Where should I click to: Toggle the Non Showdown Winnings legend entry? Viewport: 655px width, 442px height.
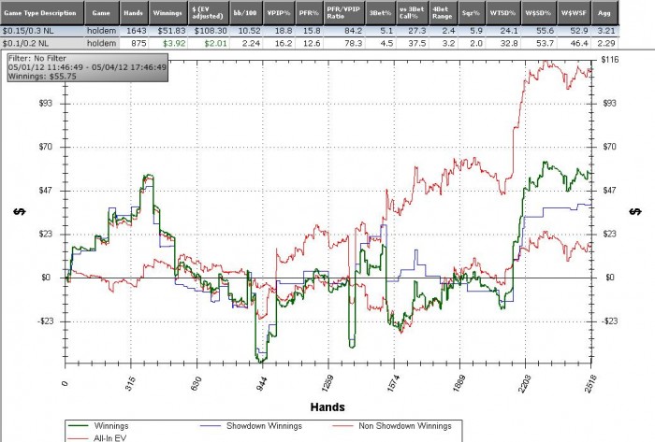pyautogui.click(x=392, y=426)
